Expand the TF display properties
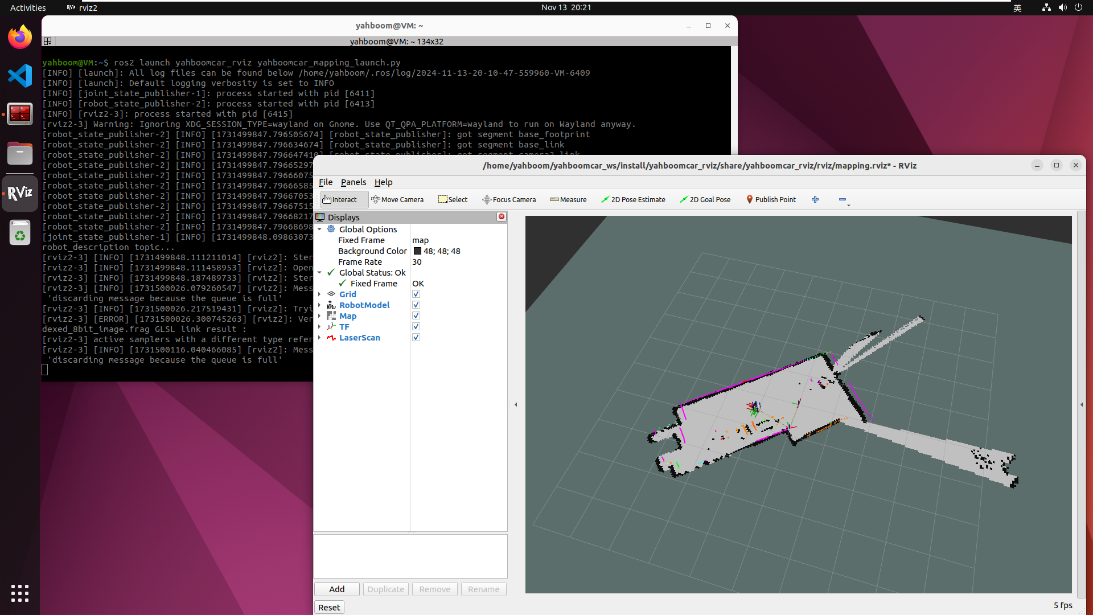This screenshot has height=615, width=1093. 319,326
